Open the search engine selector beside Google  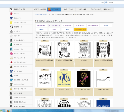coord(106,3)
